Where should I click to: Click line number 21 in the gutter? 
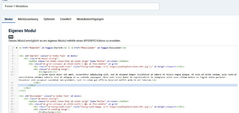point(12,107)
